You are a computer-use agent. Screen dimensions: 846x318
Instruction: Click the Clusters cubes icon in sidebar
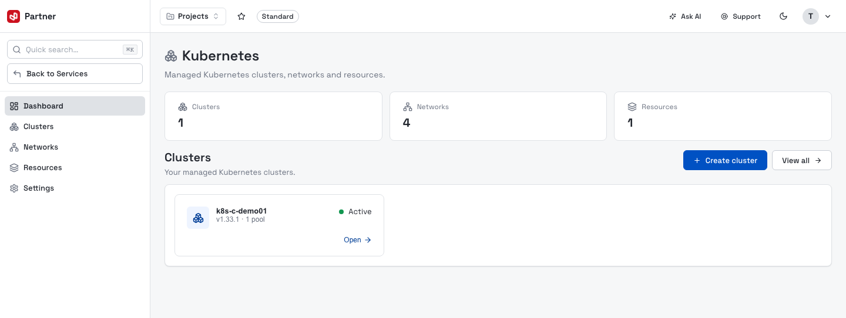[14, 127]
